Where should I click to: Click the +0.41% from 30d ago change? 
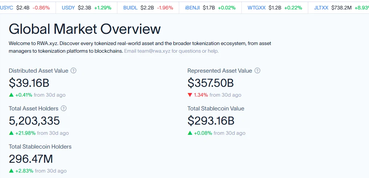(37, 95)
